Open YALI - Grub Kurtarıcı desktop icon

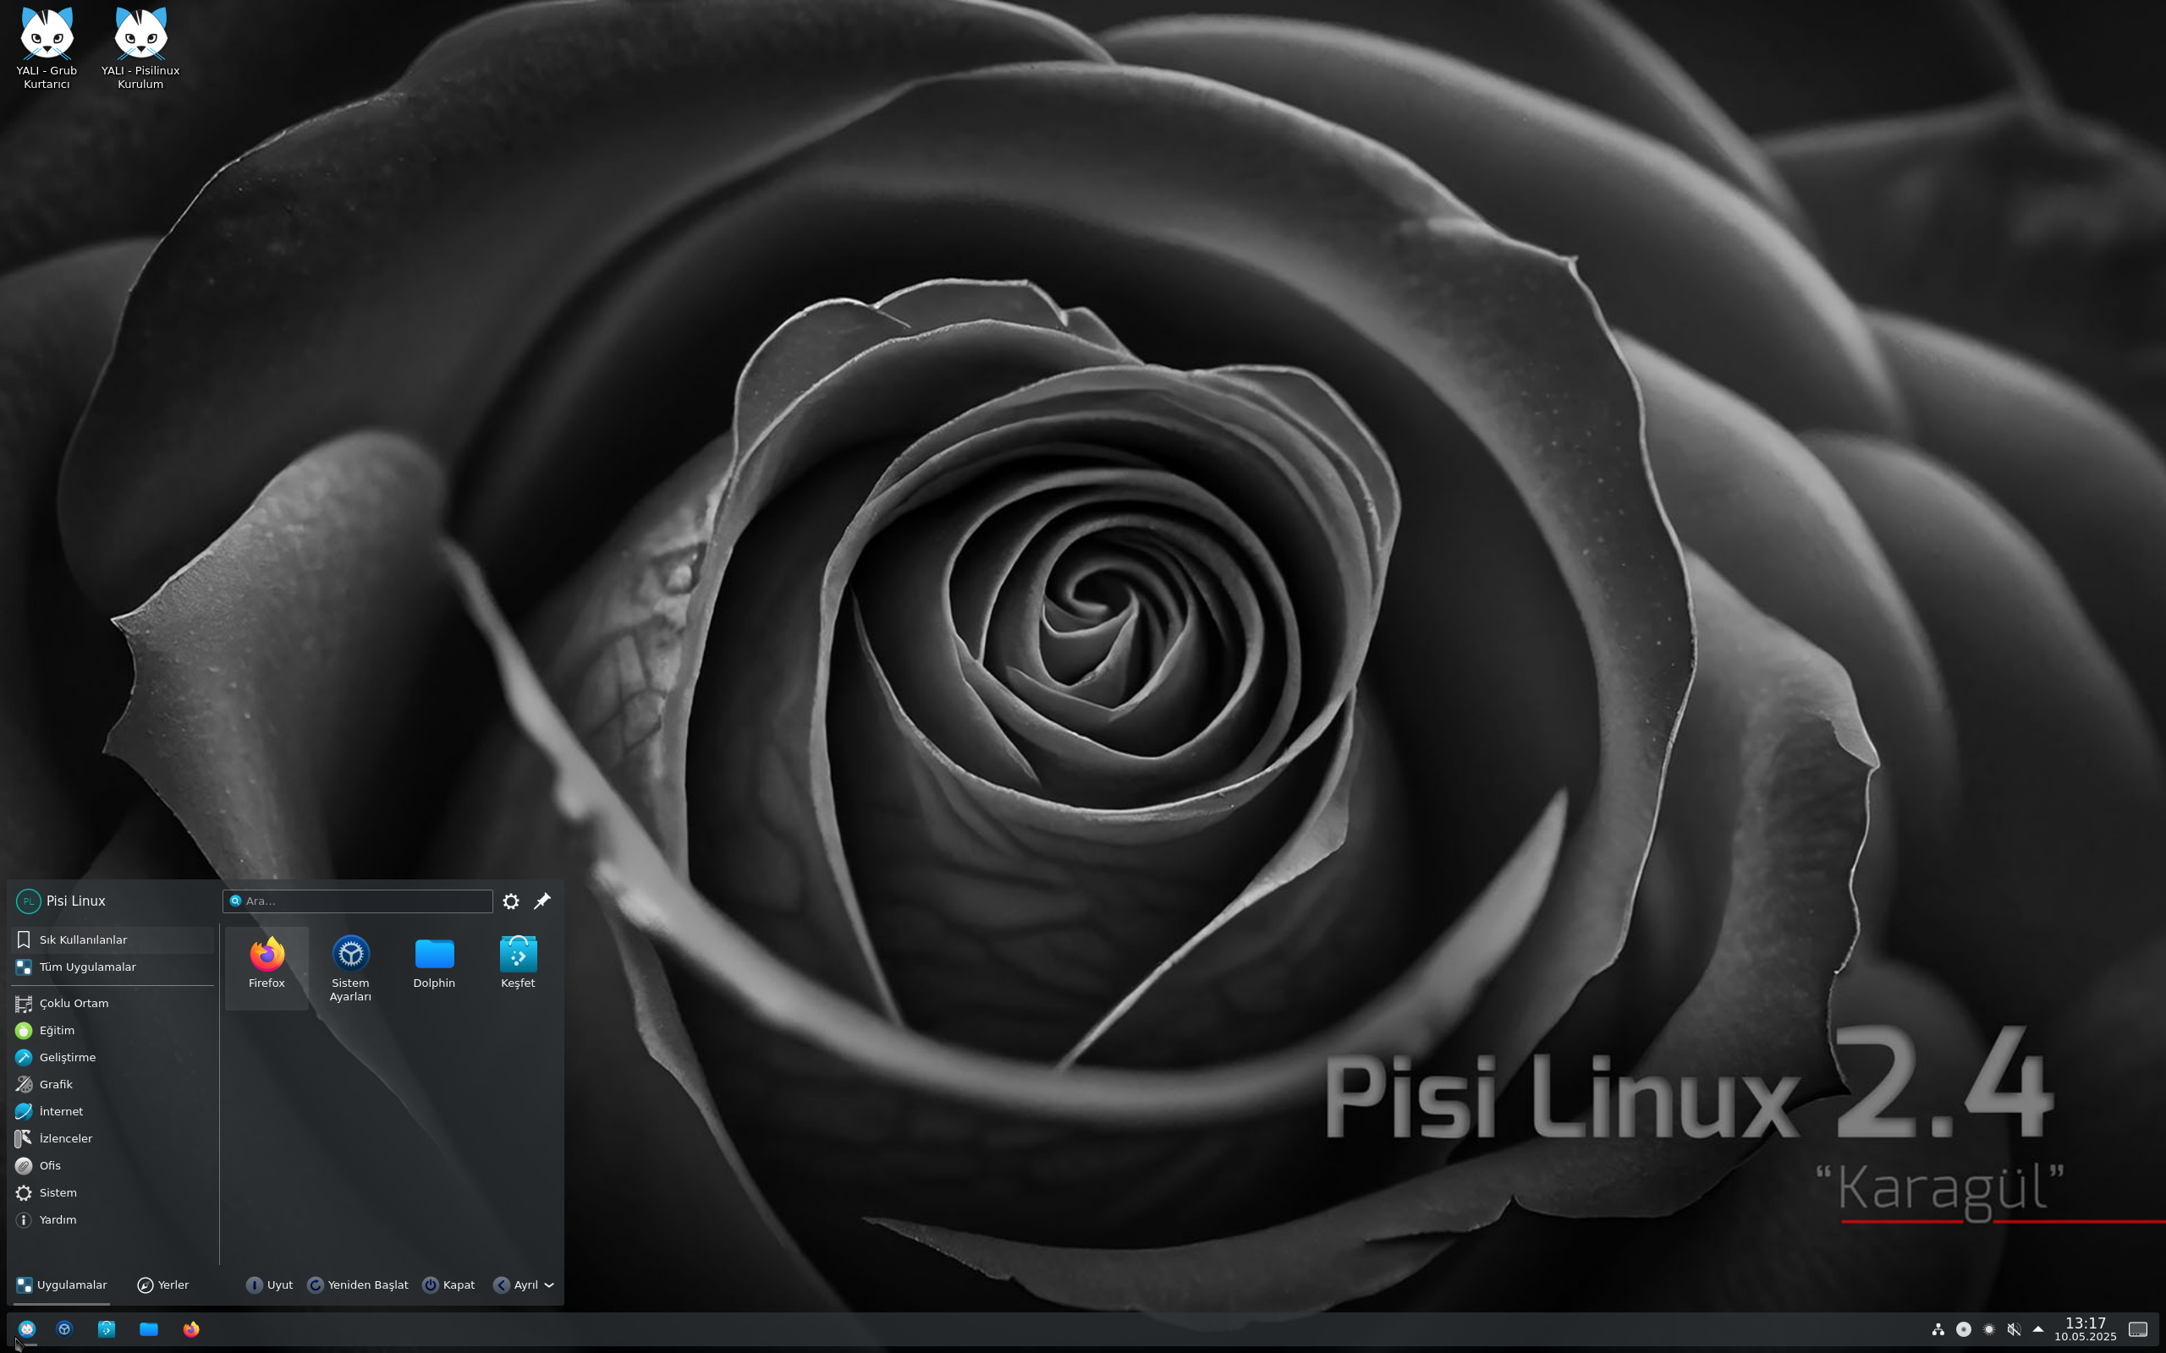47,47
